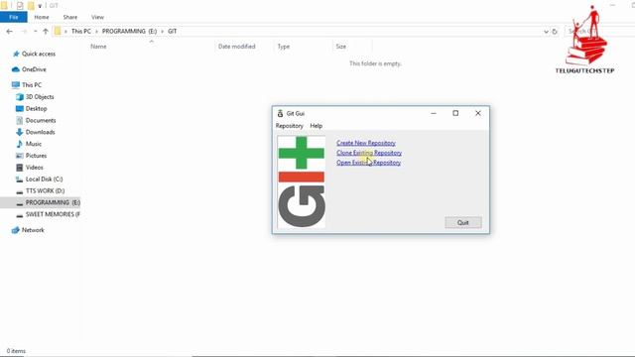Open Repository menu in Git Gui
This screenshot has height=357, width=635.
[x=289, y=126]
